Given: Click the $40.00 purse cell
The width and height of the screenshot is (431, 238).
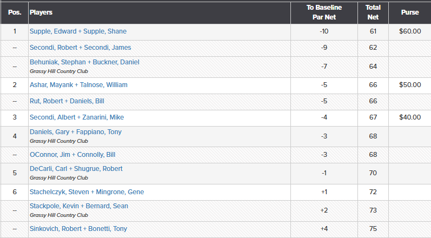Looking at the screenshot, I should [x=410, y=117].
